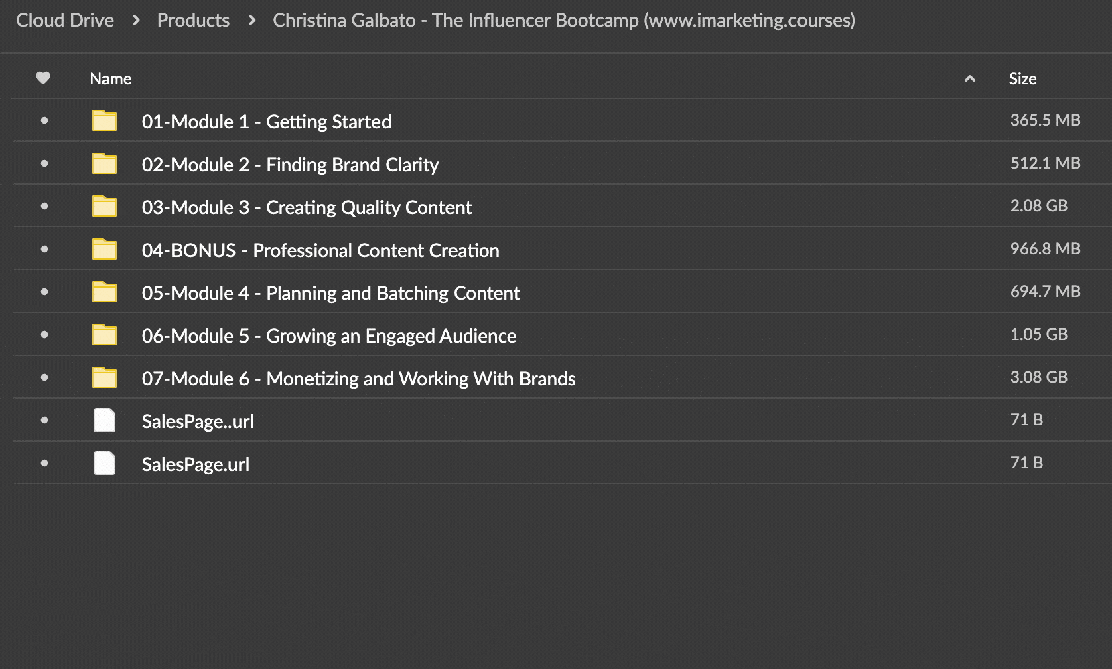Screen dimensions: 1112x669
Task: Select 02-Module 2 - Finding Brand Clarity
Action: (291, 165)
